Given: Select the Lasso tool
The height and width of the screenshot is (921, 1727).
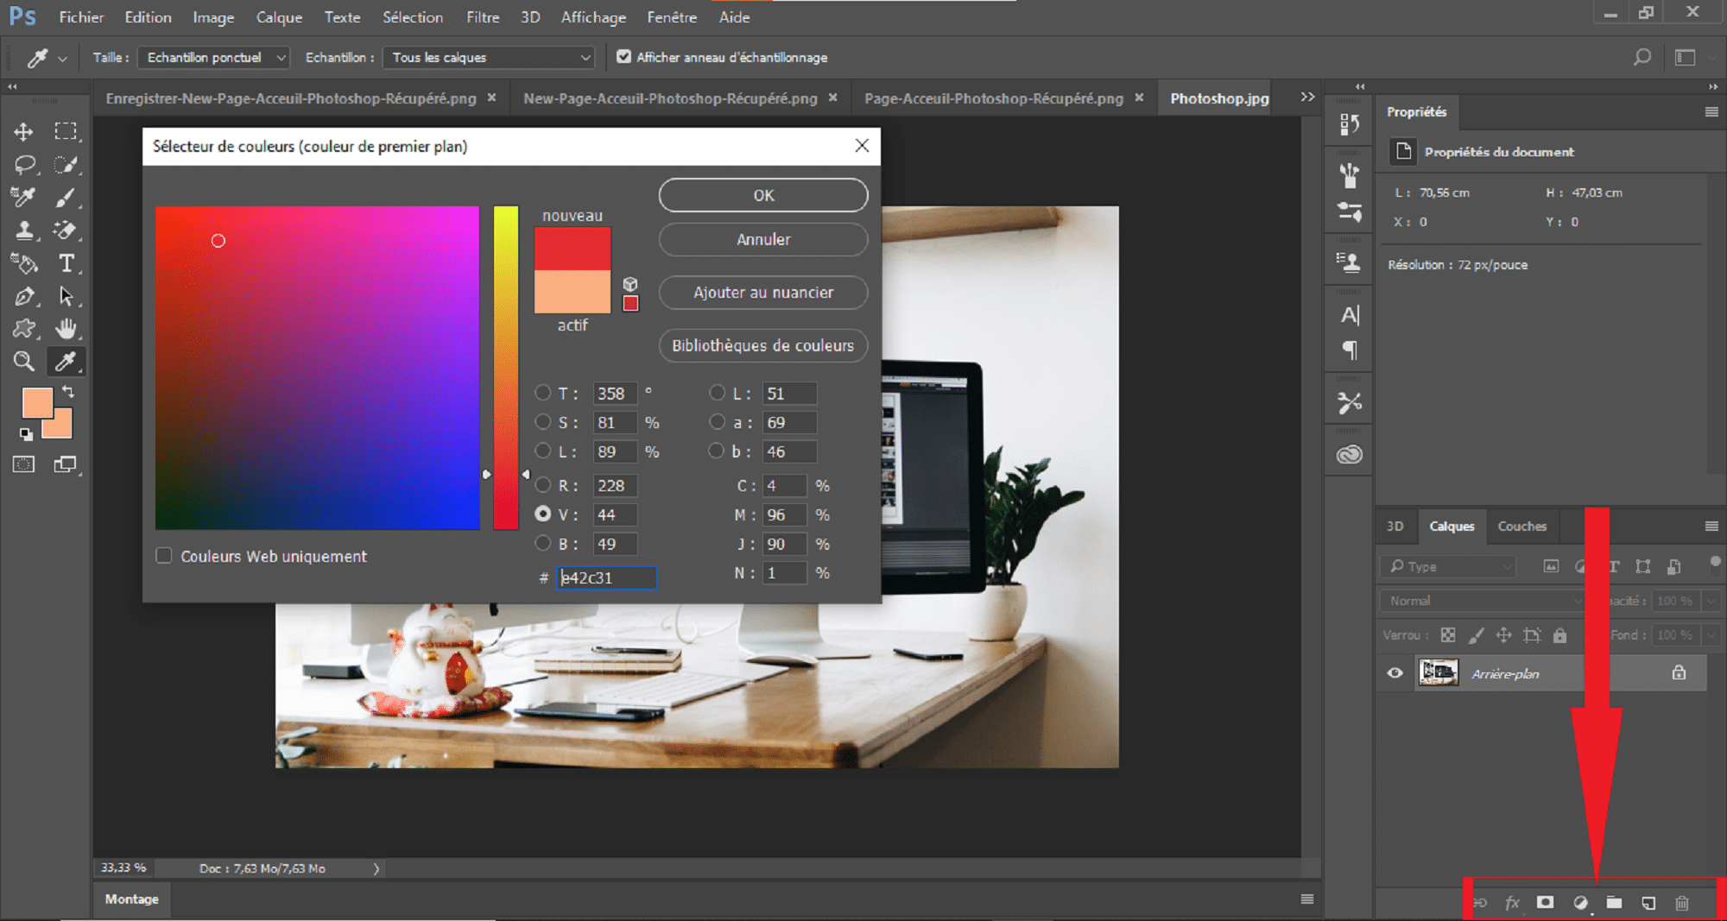Looking at the screenshot, I should [24, 164].
